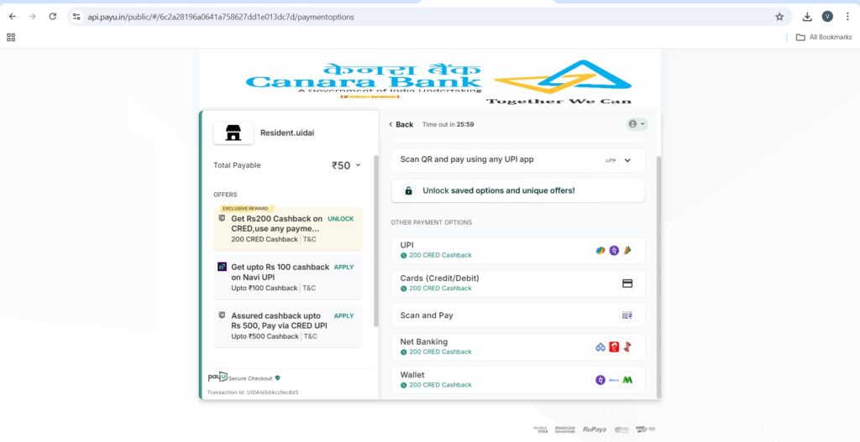Click the Resident.uidai merchant store icon

[233, 133]
